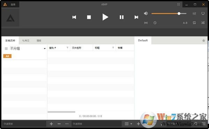Remove files with the library minus button

59,124
